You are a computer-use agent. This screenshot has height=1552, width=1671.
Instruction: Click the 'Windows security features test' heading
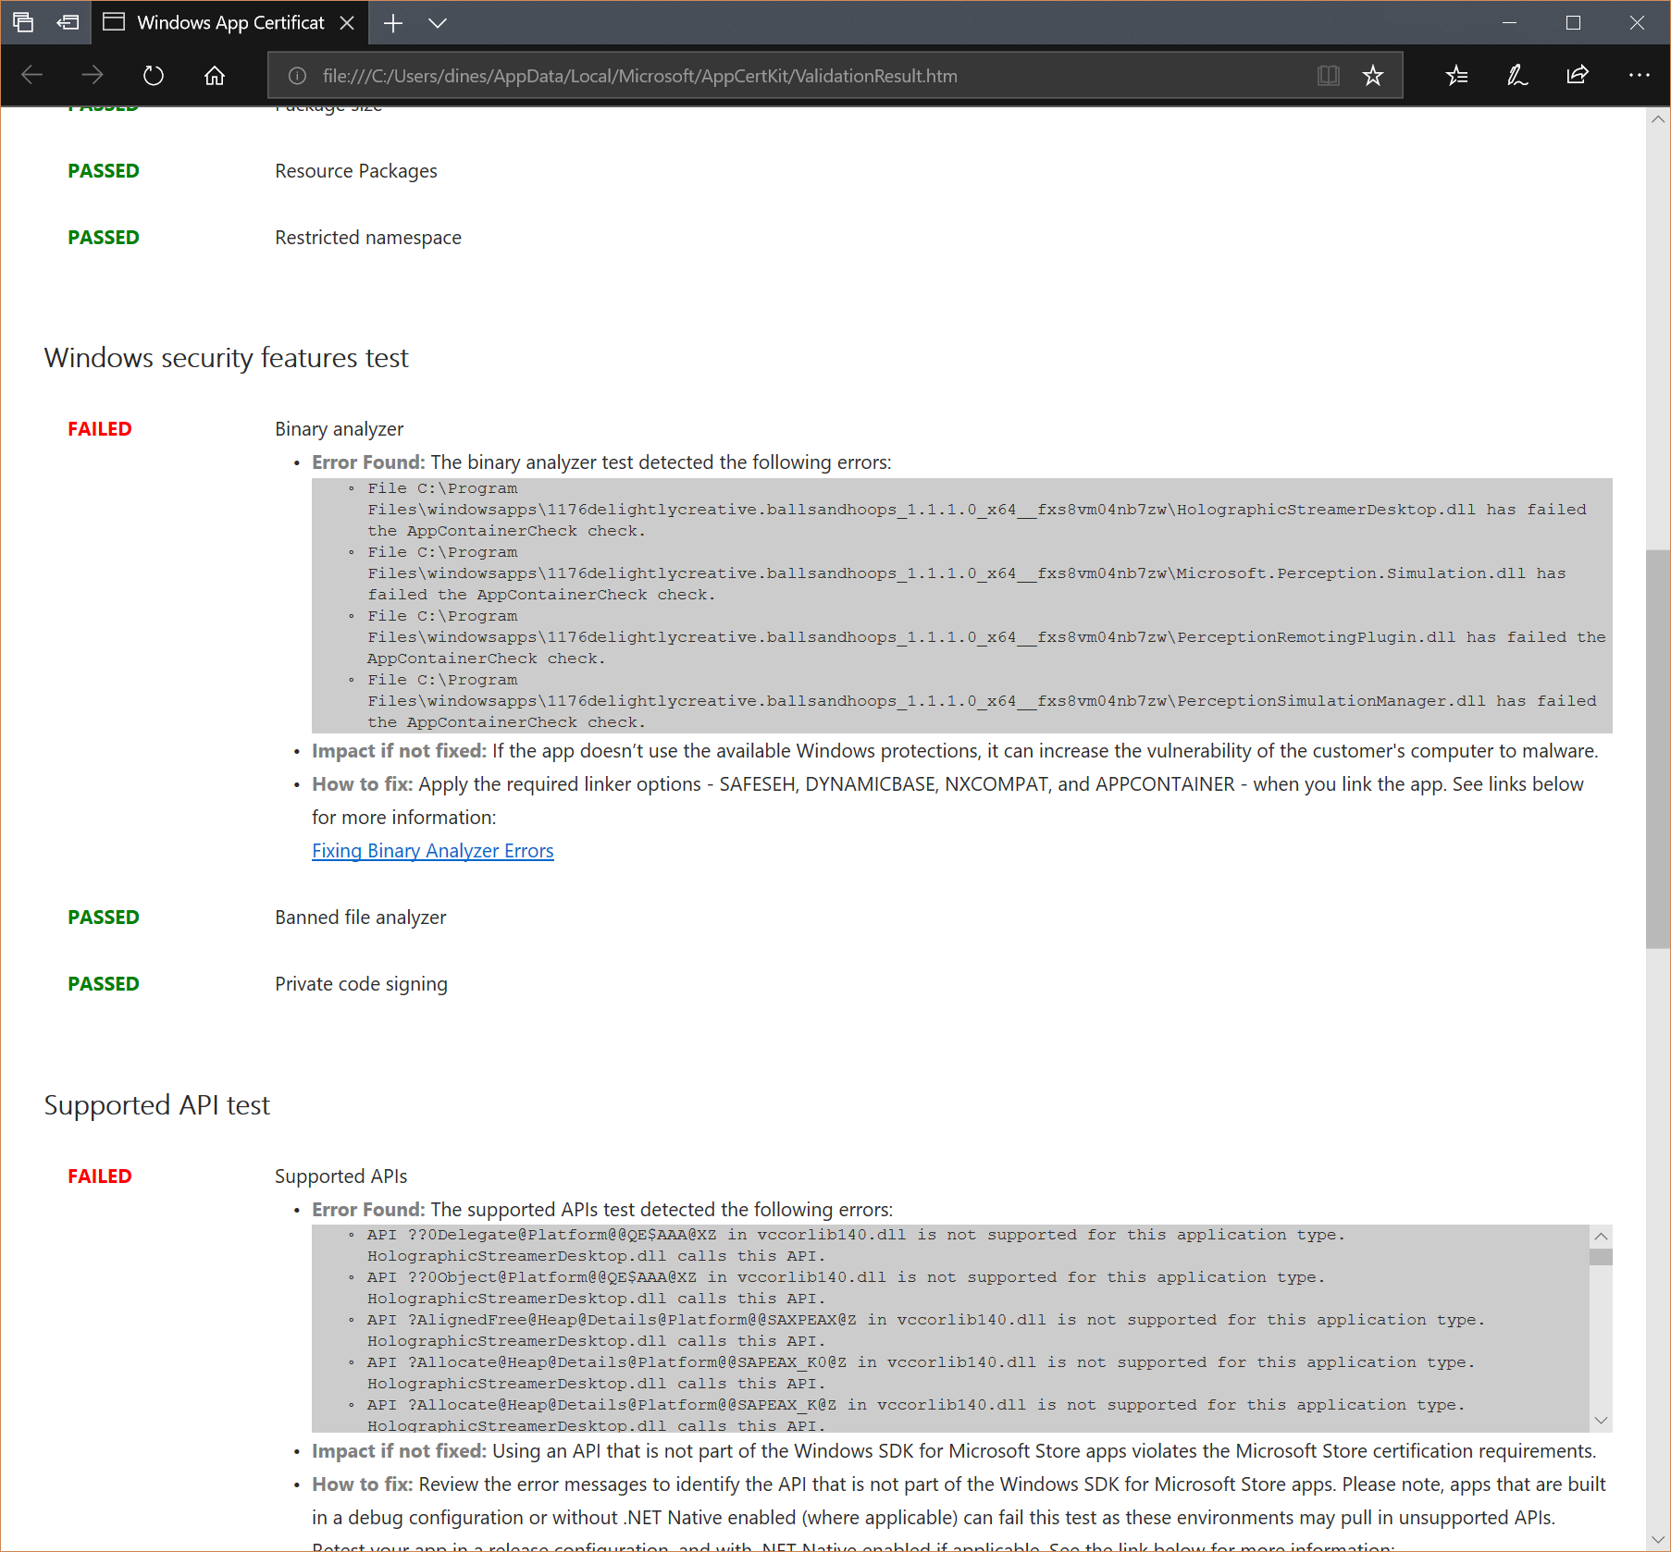227,358
